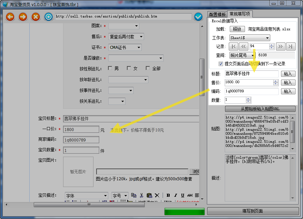The height and width of the screenshot is (219, 303).
Task: Open the 按事件送礼 dropdown
Action: [121, 91]
